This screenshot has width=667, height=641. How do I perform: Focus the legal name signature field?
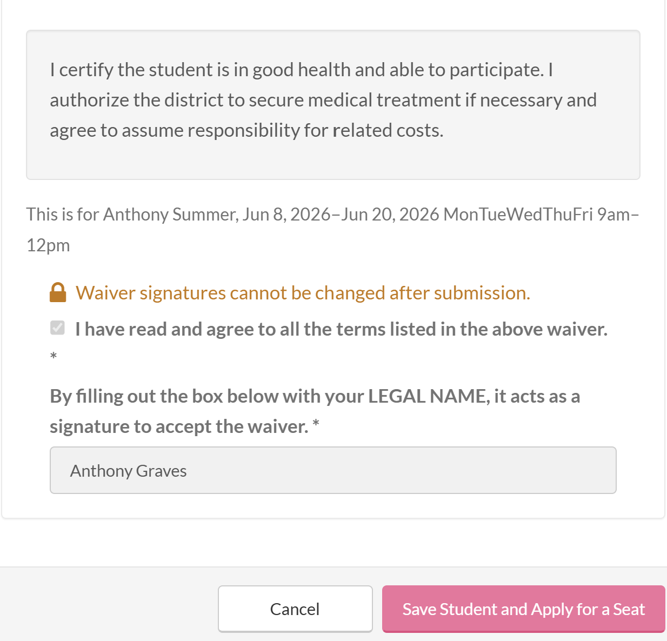[333, 470]
